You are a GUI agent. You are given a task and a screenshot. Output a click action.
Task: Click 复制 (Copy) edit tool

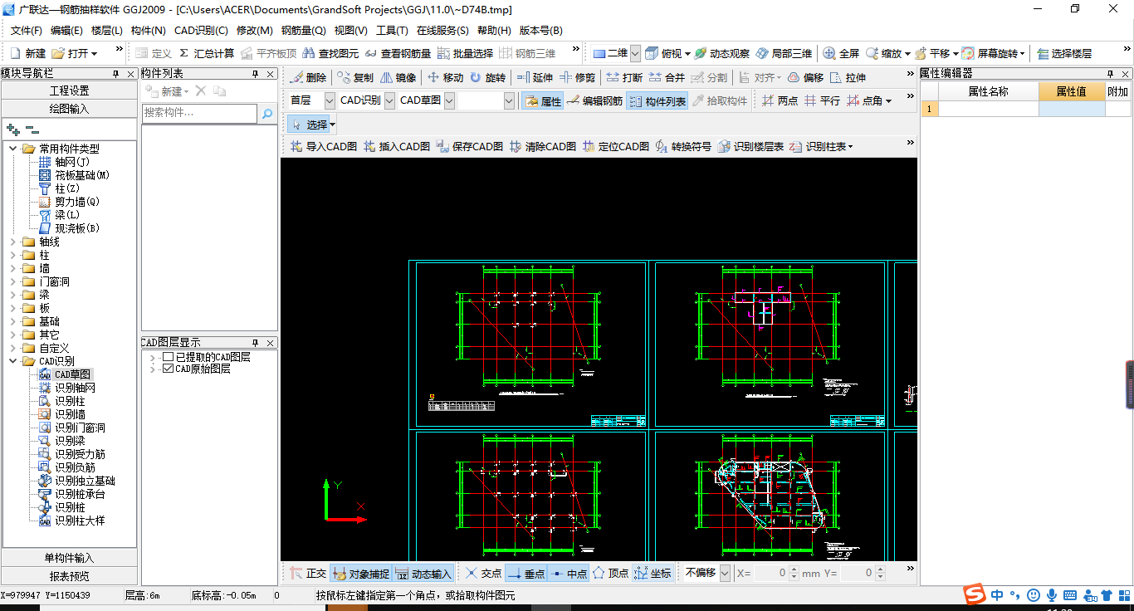pos(355,77)
